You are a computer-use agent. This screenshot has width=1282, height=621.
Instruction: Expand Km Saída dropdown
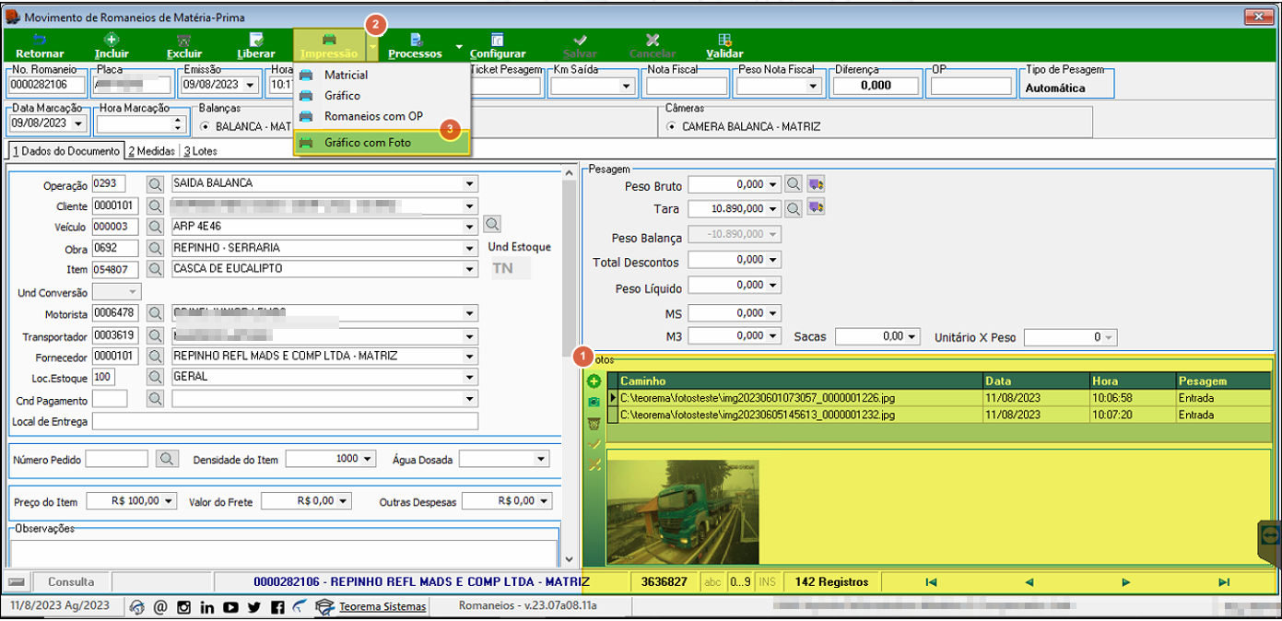629,86
